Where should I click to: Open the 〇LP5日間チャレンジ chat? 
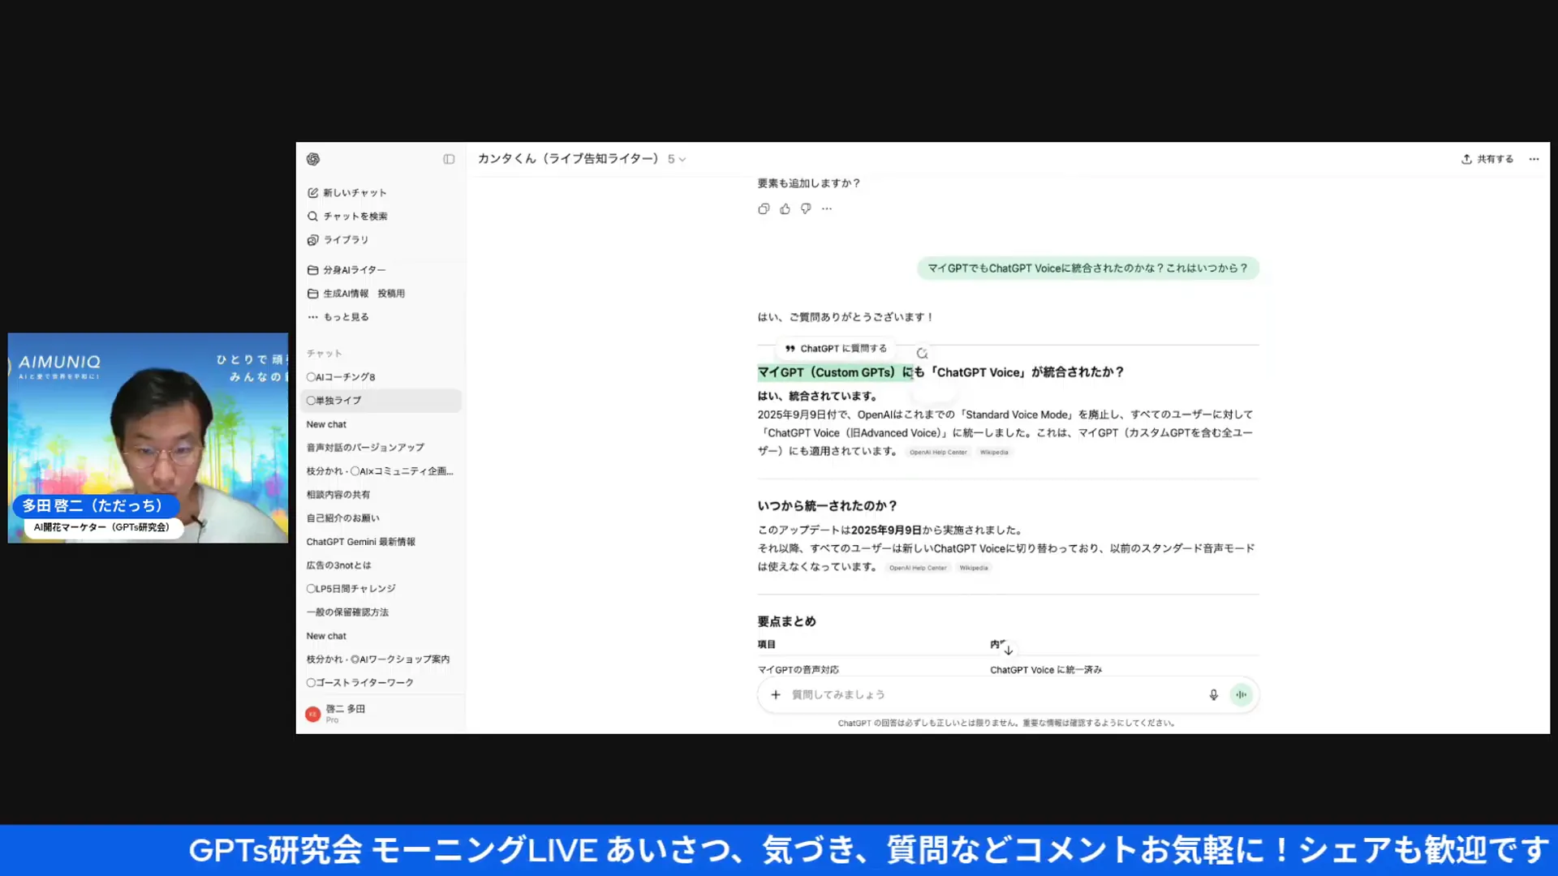tap(381, 588)
